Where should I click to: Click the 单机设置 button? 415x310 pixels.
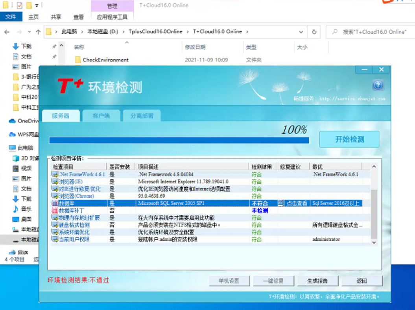click(x=229, y=281)
